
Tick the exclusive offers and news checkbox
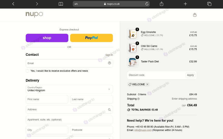point(28,71)
